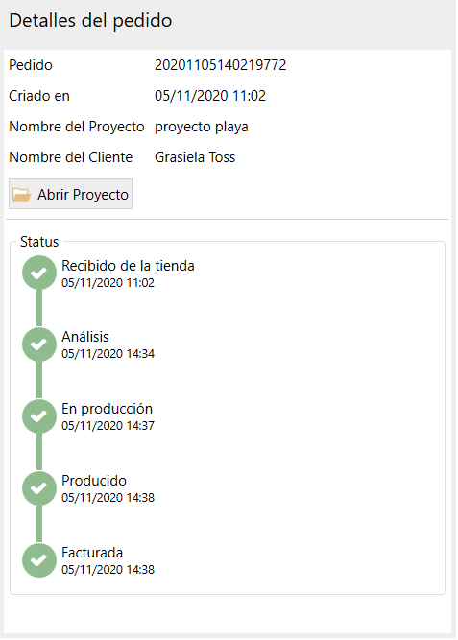Viewport: 458px width, 640px height.
Task: Click the project name proyecto playa
Action: pos(201,127)
